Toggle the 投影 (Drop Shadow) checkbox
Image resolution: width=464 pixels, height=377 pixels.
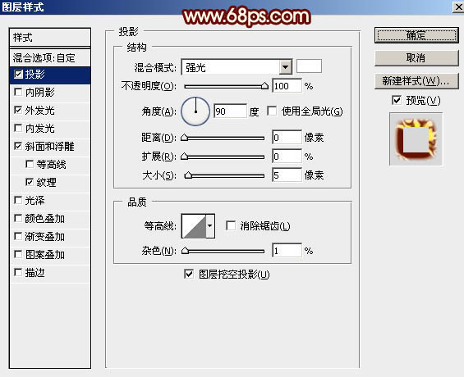(18, 74)
